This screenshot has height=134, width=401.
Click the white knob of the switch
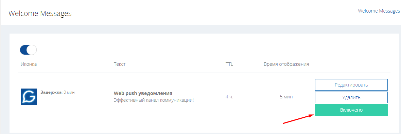tap(32, 50)
